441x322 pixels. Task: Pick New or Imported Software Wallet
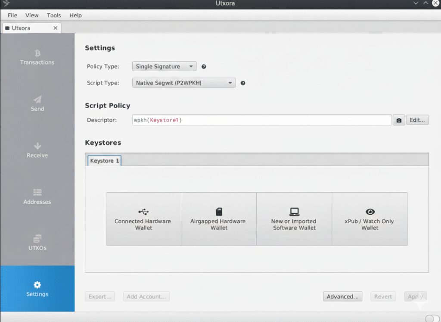294,219
